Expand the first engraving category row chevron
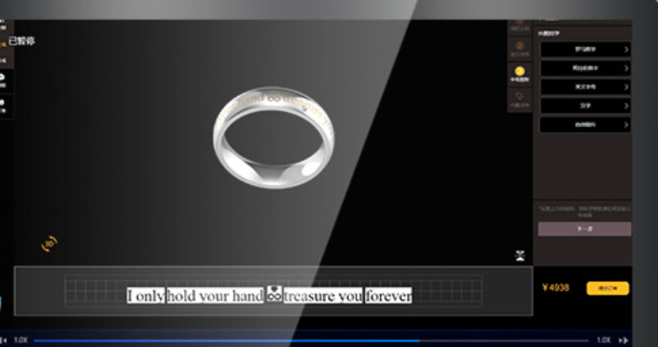658x347 pixels. [626, 50]
